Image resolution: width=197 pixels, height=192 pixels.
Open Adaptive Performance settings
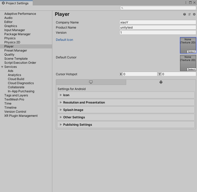(20, 14)
